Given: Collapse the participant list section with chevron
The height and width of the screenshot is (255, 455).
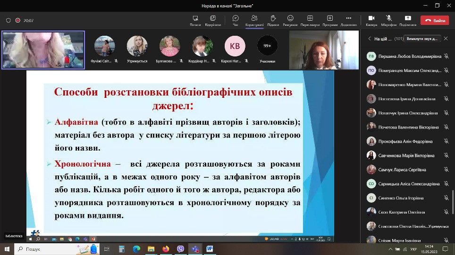Looking at the screenshot, I should coord(370,39).
